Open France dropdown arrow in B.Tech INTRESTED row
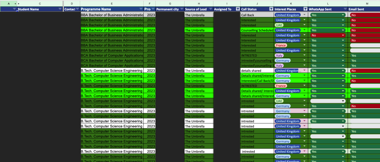This screenshot has height=162, width=380. 304,86
